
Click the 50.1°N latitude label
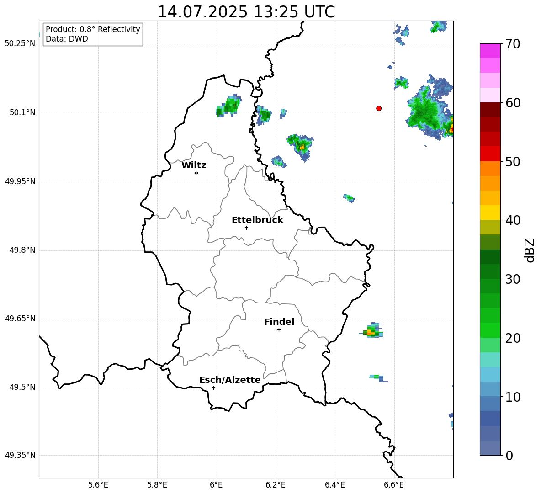click(23, 112)
